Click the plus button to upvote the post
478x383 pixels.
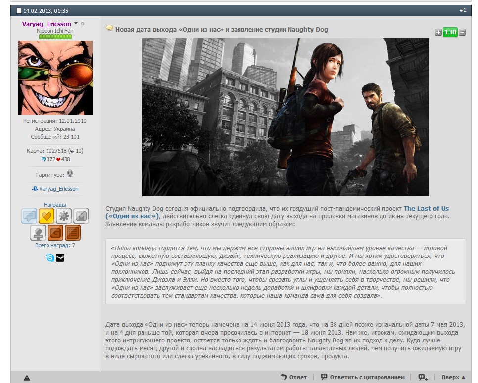click(x=438, y=33)
